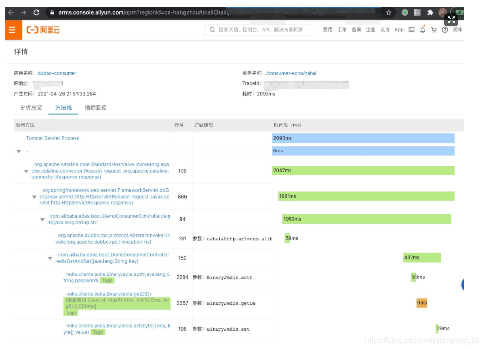This screenshot has height=349, width=483.
Task: Click the 2093ms timeline bar
Action: click(x=363, y=138)
